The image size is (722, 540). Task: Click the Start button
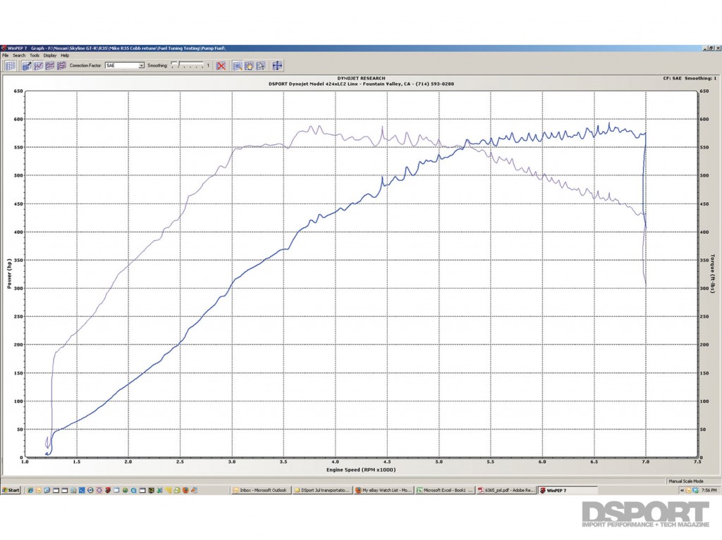click(12, 492)
